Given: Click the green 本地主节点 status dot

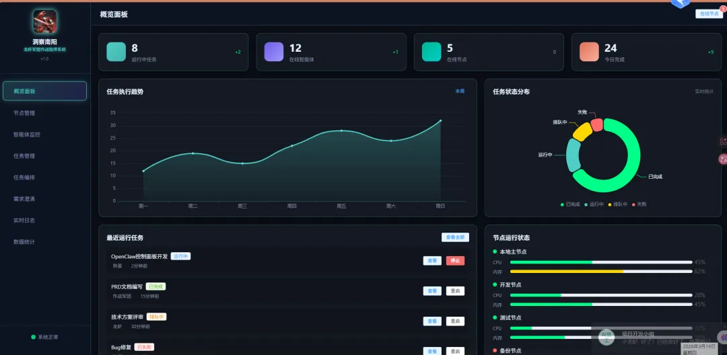Looking at the screenshot, I should click(x=495, y=251).
